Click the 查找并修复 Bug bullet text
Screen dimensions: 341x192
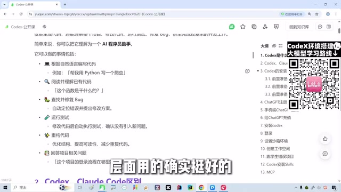(67, 100)
